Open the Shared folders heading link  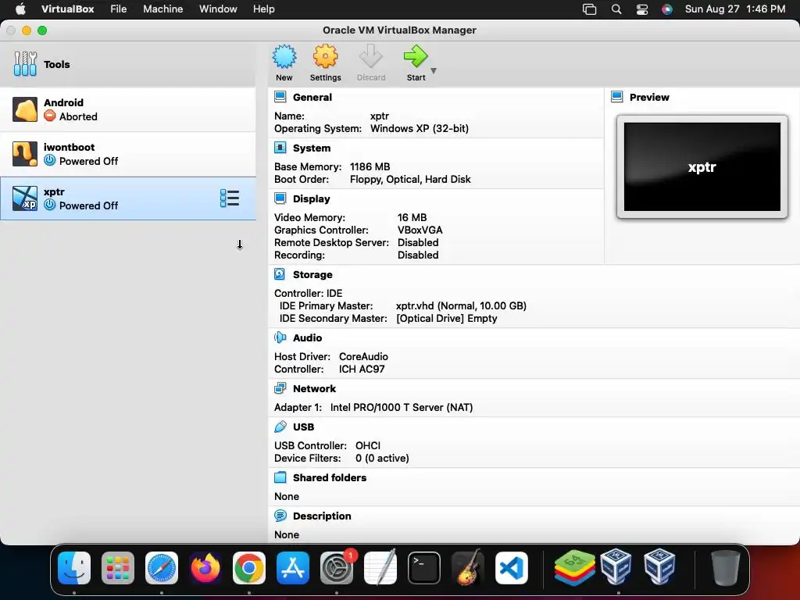tap(330, 477)
